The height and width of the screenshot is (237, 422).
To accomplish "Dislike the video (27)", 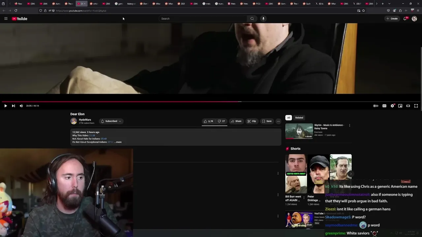I will pos(222,121).
